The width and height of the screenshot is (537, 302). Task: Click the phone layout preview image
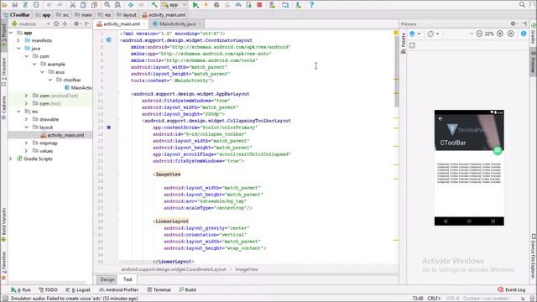tap(469, 168)
